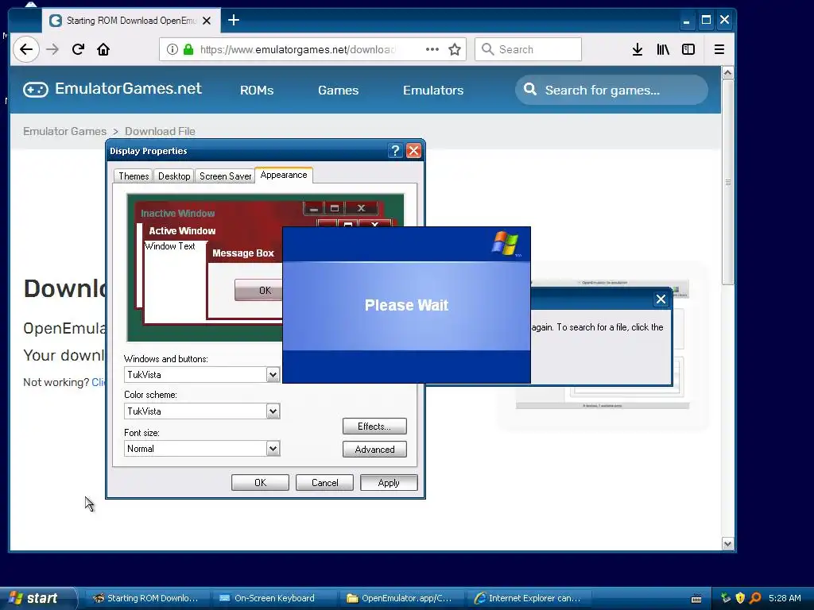The width and height of the screenshot is (814, 610).
Task: Click the Download File breadcrumb
Action: coord(160,131)
